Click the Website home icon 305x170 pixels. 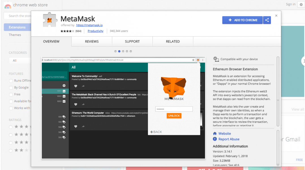point(215,133)
